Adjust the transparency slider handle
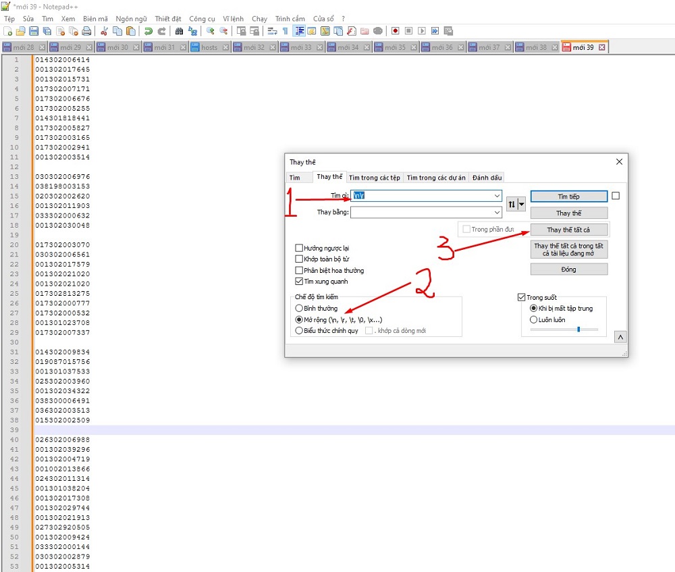 [578, 330]
